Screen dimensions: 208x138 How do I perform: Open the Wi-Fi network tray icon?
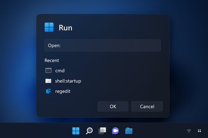[x=189, y=130]
